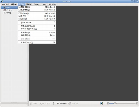139x107 pixels.
Task: Click the large thumbnail size icon
Action: (x=137, y=104)
